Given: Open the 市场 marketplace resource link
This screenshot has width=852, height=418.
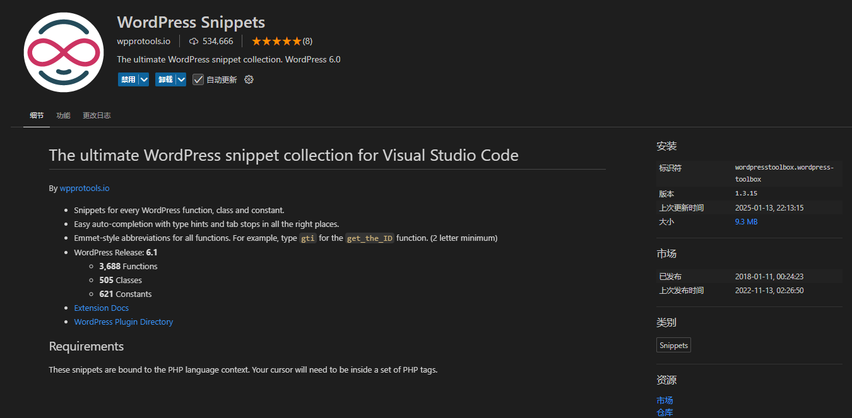Looking at the screenshot, I should pos(665,400).
